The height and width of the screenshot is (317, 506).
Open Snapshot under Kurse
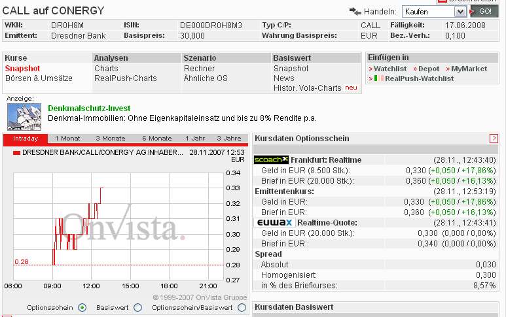[x=23, y=69]
